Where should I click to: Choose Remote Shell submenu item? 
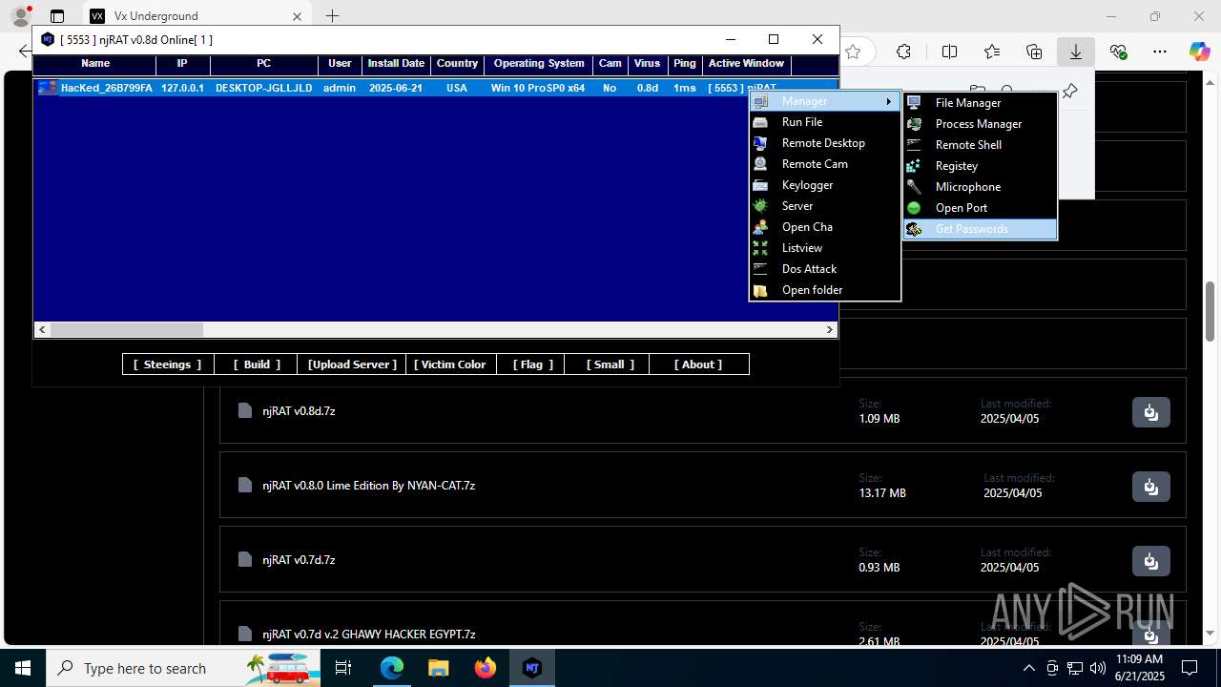click(980, 145)
